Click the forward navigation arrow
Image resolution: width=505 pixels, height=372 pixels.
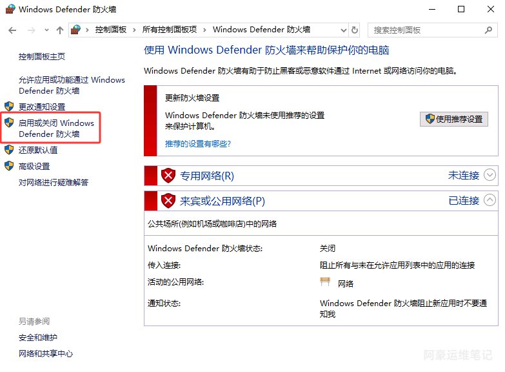[x=30, y=30]
